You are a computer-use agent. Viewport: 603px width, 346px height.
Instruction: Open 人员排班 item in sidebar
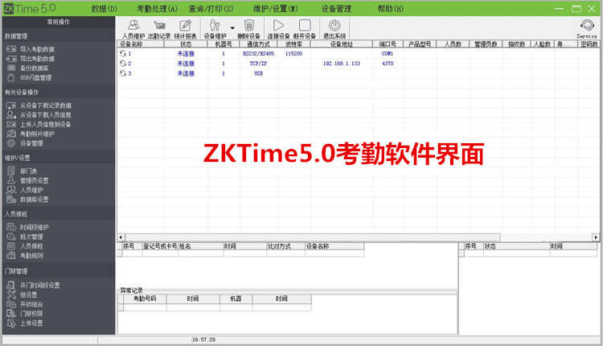[25, 246]
